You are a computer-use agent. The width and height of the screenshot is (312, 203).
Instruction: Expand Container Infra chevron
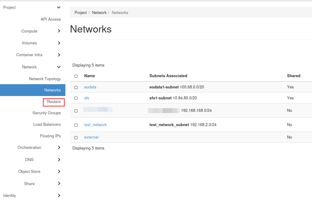pyautogui.click(x=59, y=55)
